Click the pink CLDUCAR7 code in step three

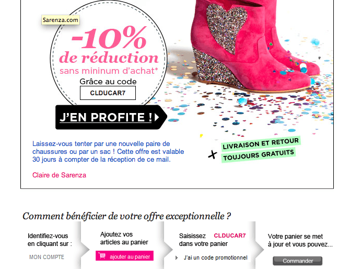(x=230, y=236)
